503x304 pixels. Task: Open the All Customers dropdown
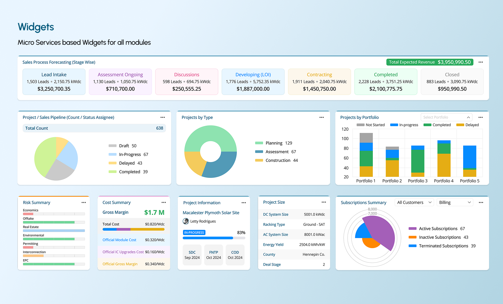(x=414, y=203)
